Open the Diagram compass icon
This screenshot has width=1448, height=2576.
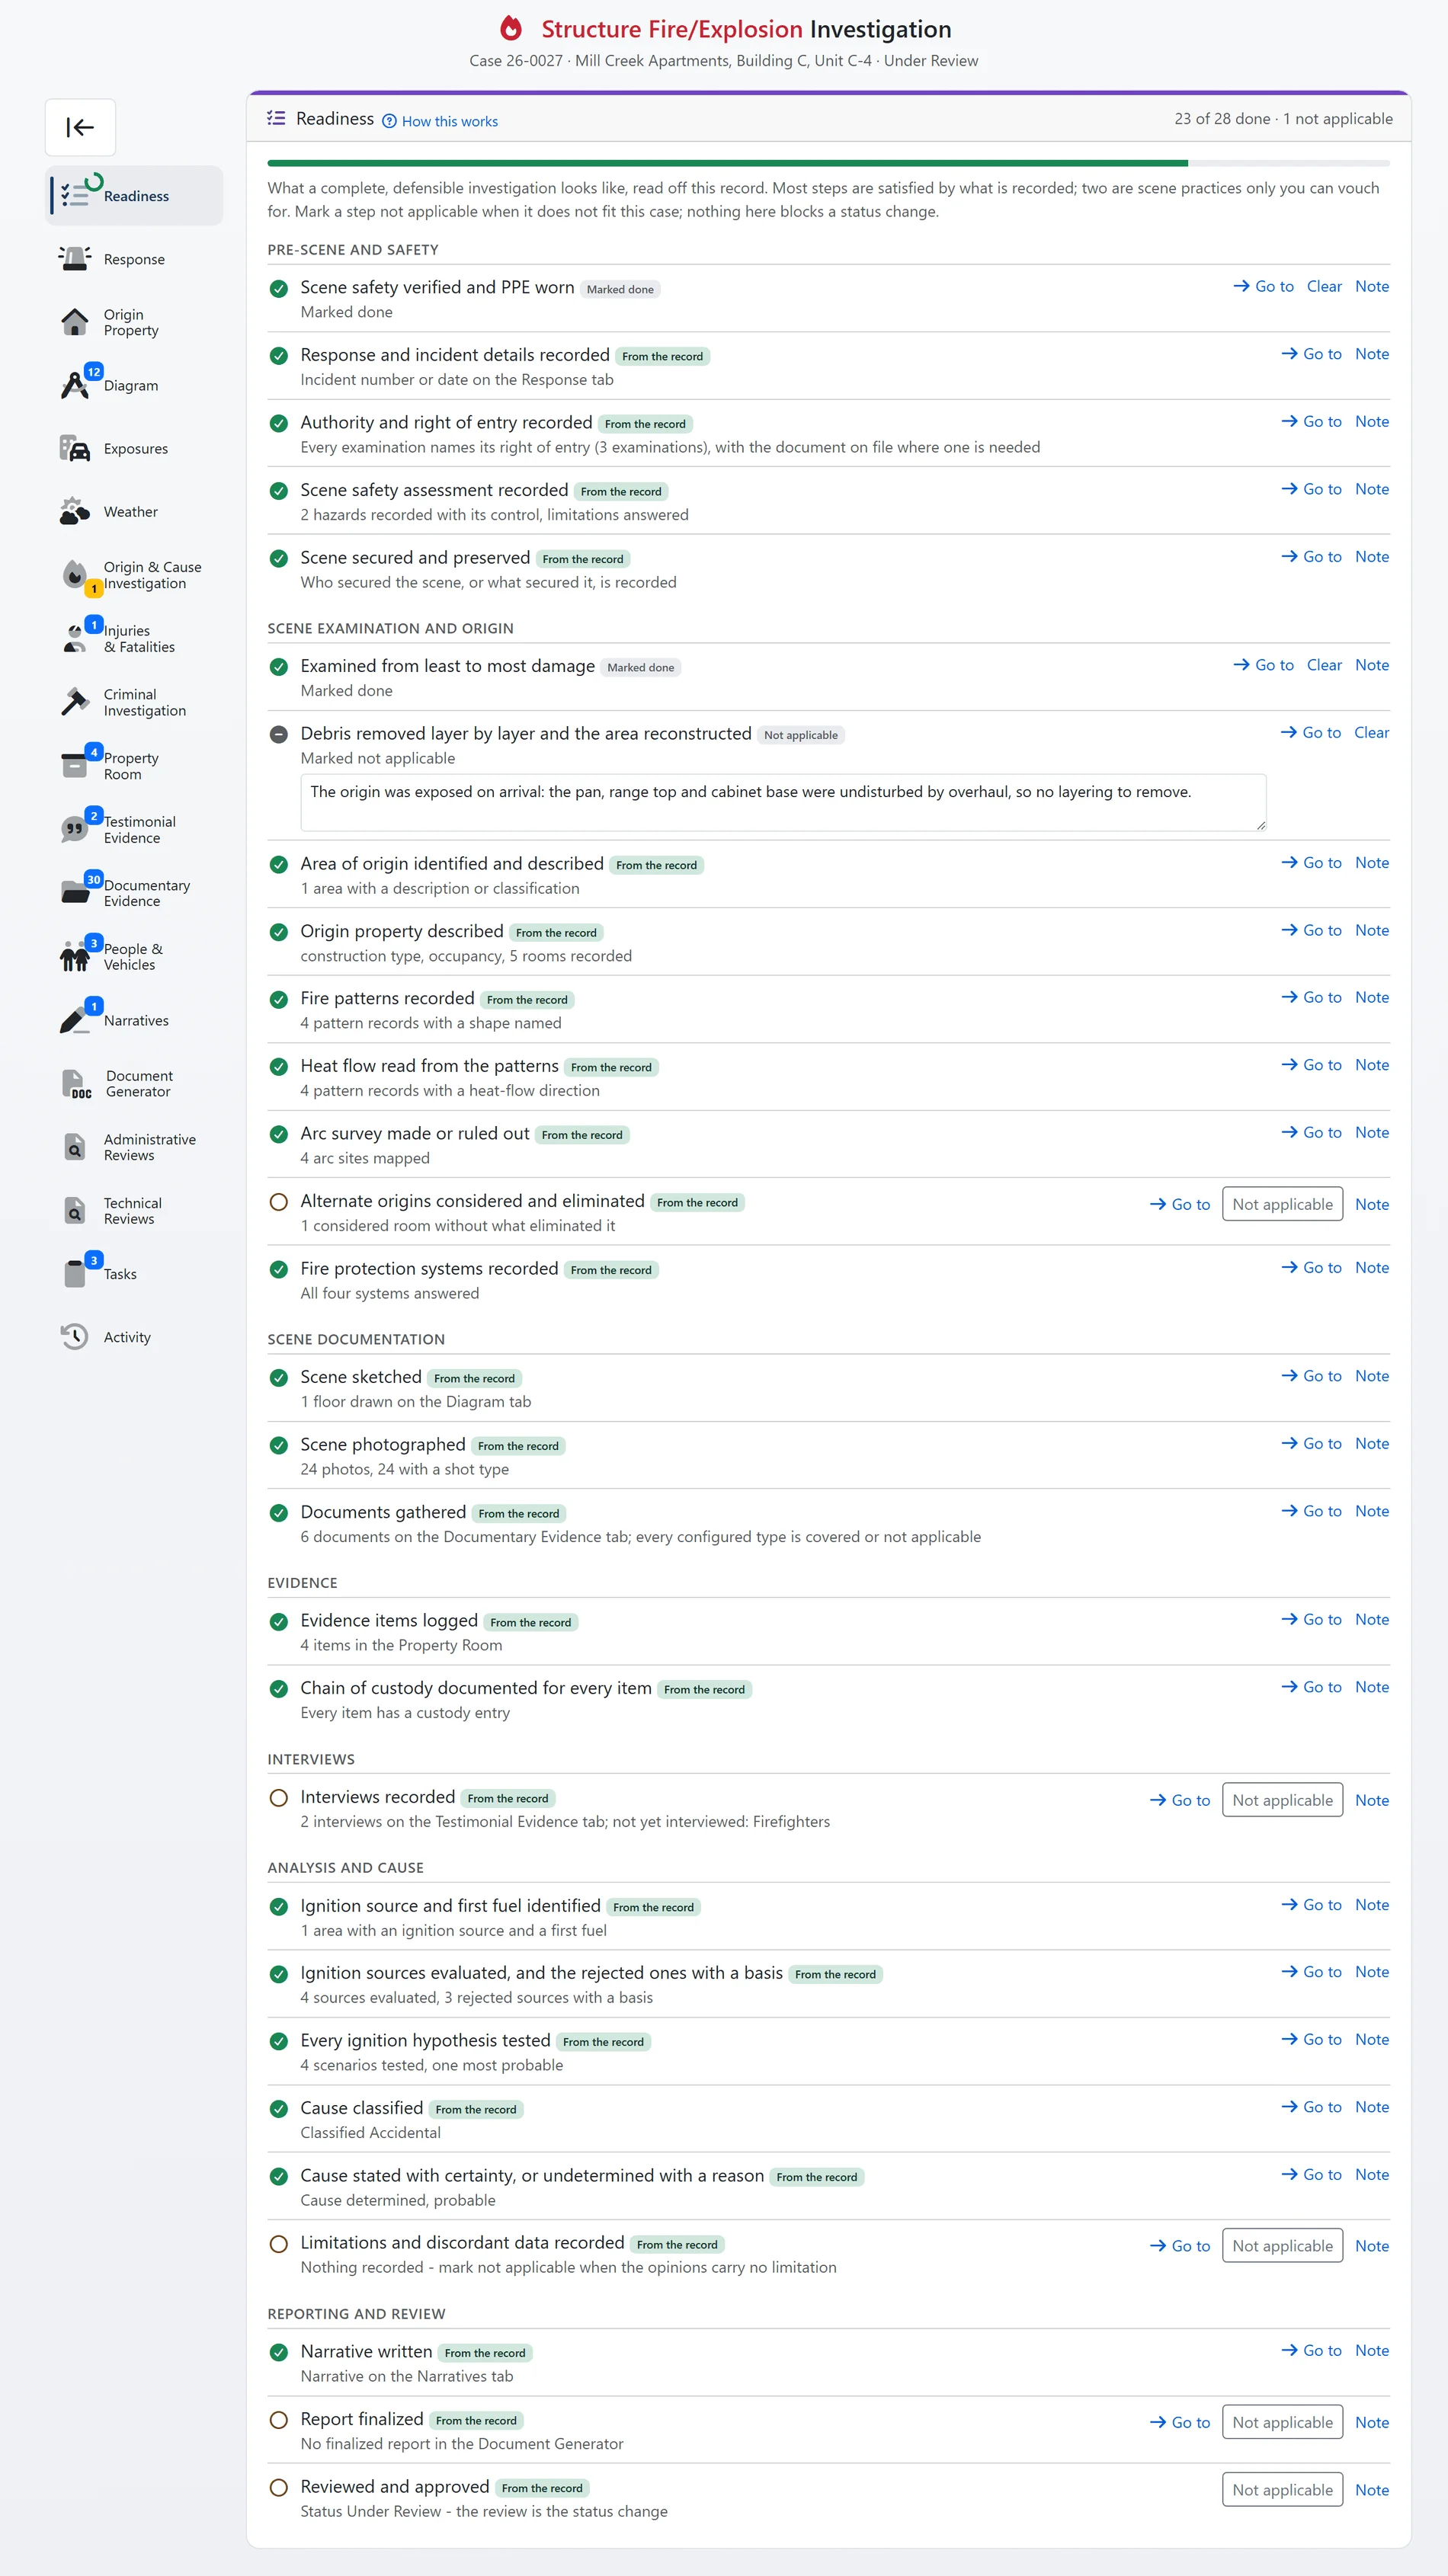coord(75,385)
